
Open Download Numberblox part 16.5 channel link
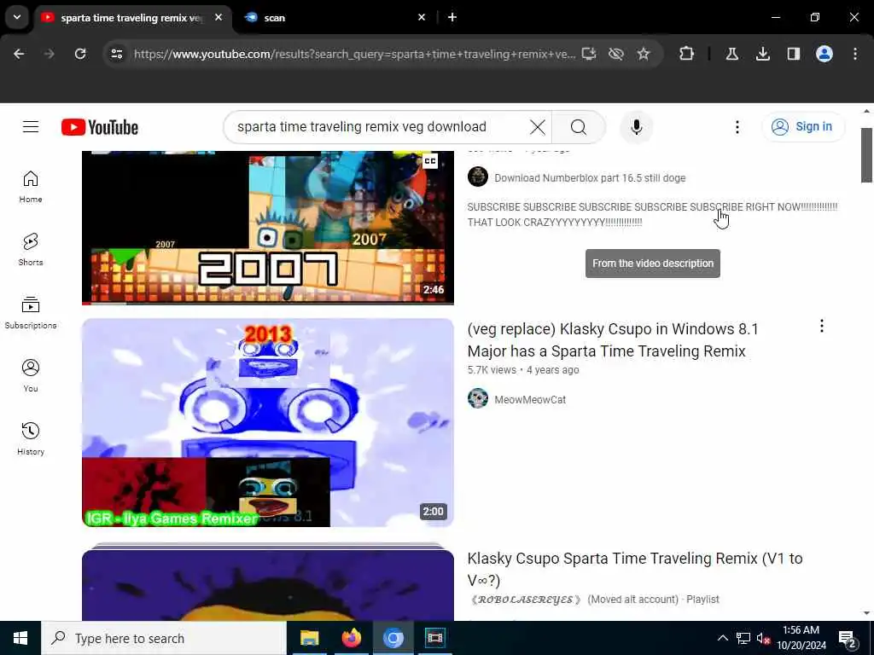[x=590, y=177]
